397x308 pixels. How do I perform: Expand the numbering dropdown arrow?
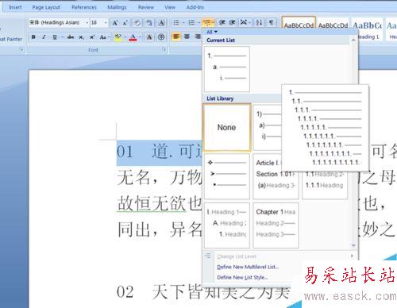pyautogui.click(x=198, y=23)
